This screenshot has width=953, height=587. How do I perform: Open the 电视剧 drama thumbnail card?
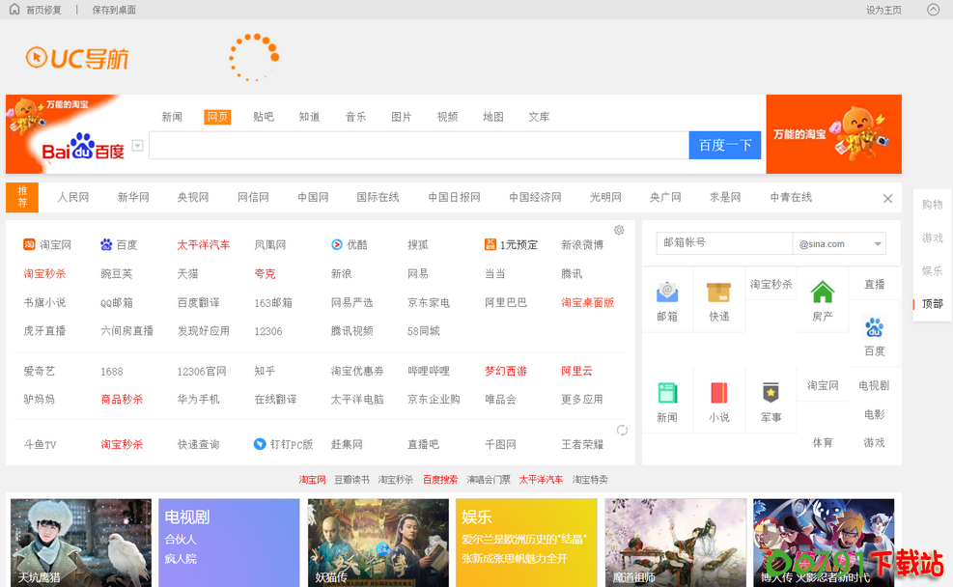229,543
